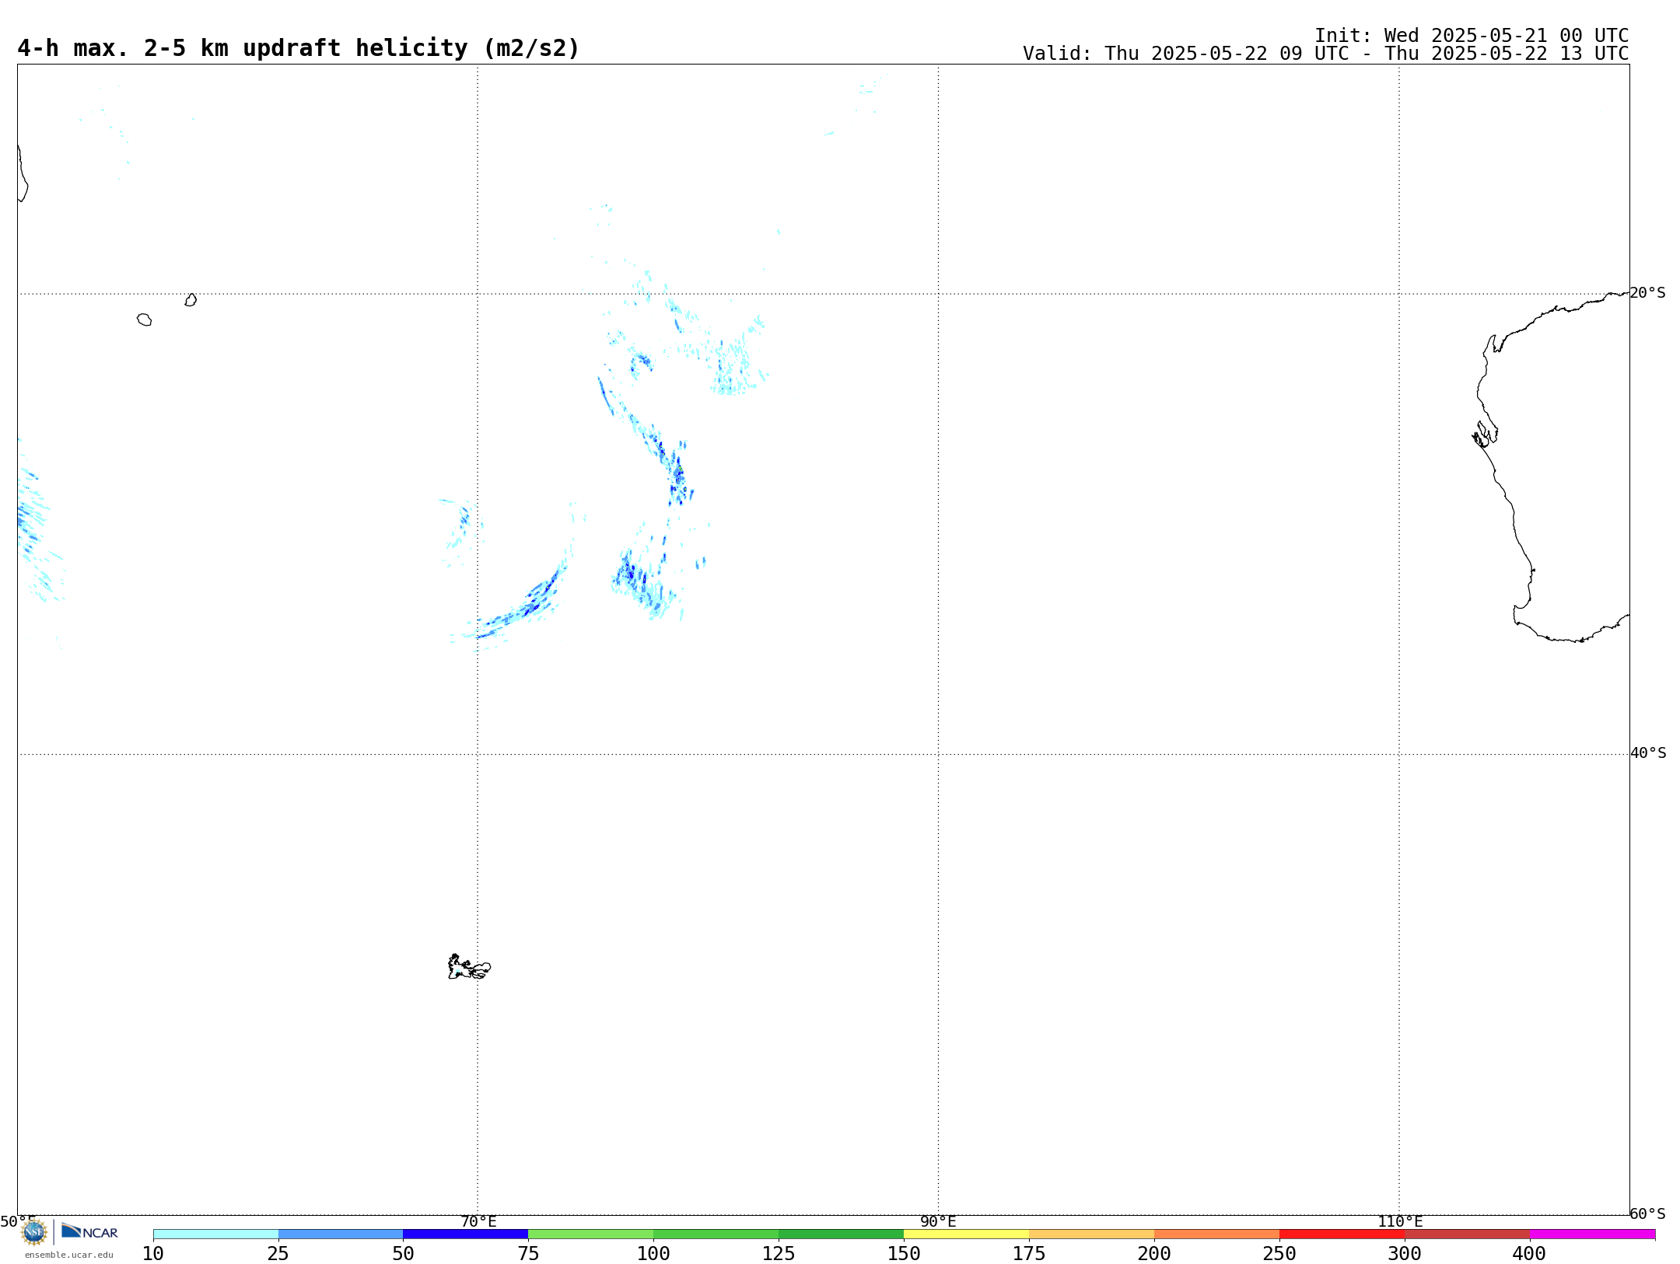
Task: Click the colorbar tick label 200
Action: 1154,1254
